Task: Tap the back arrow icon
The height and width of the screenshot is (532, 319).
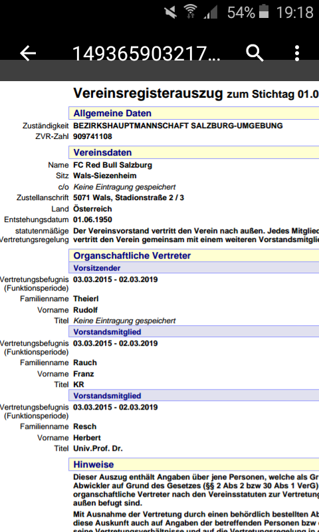Action: (x=28, y=54)
